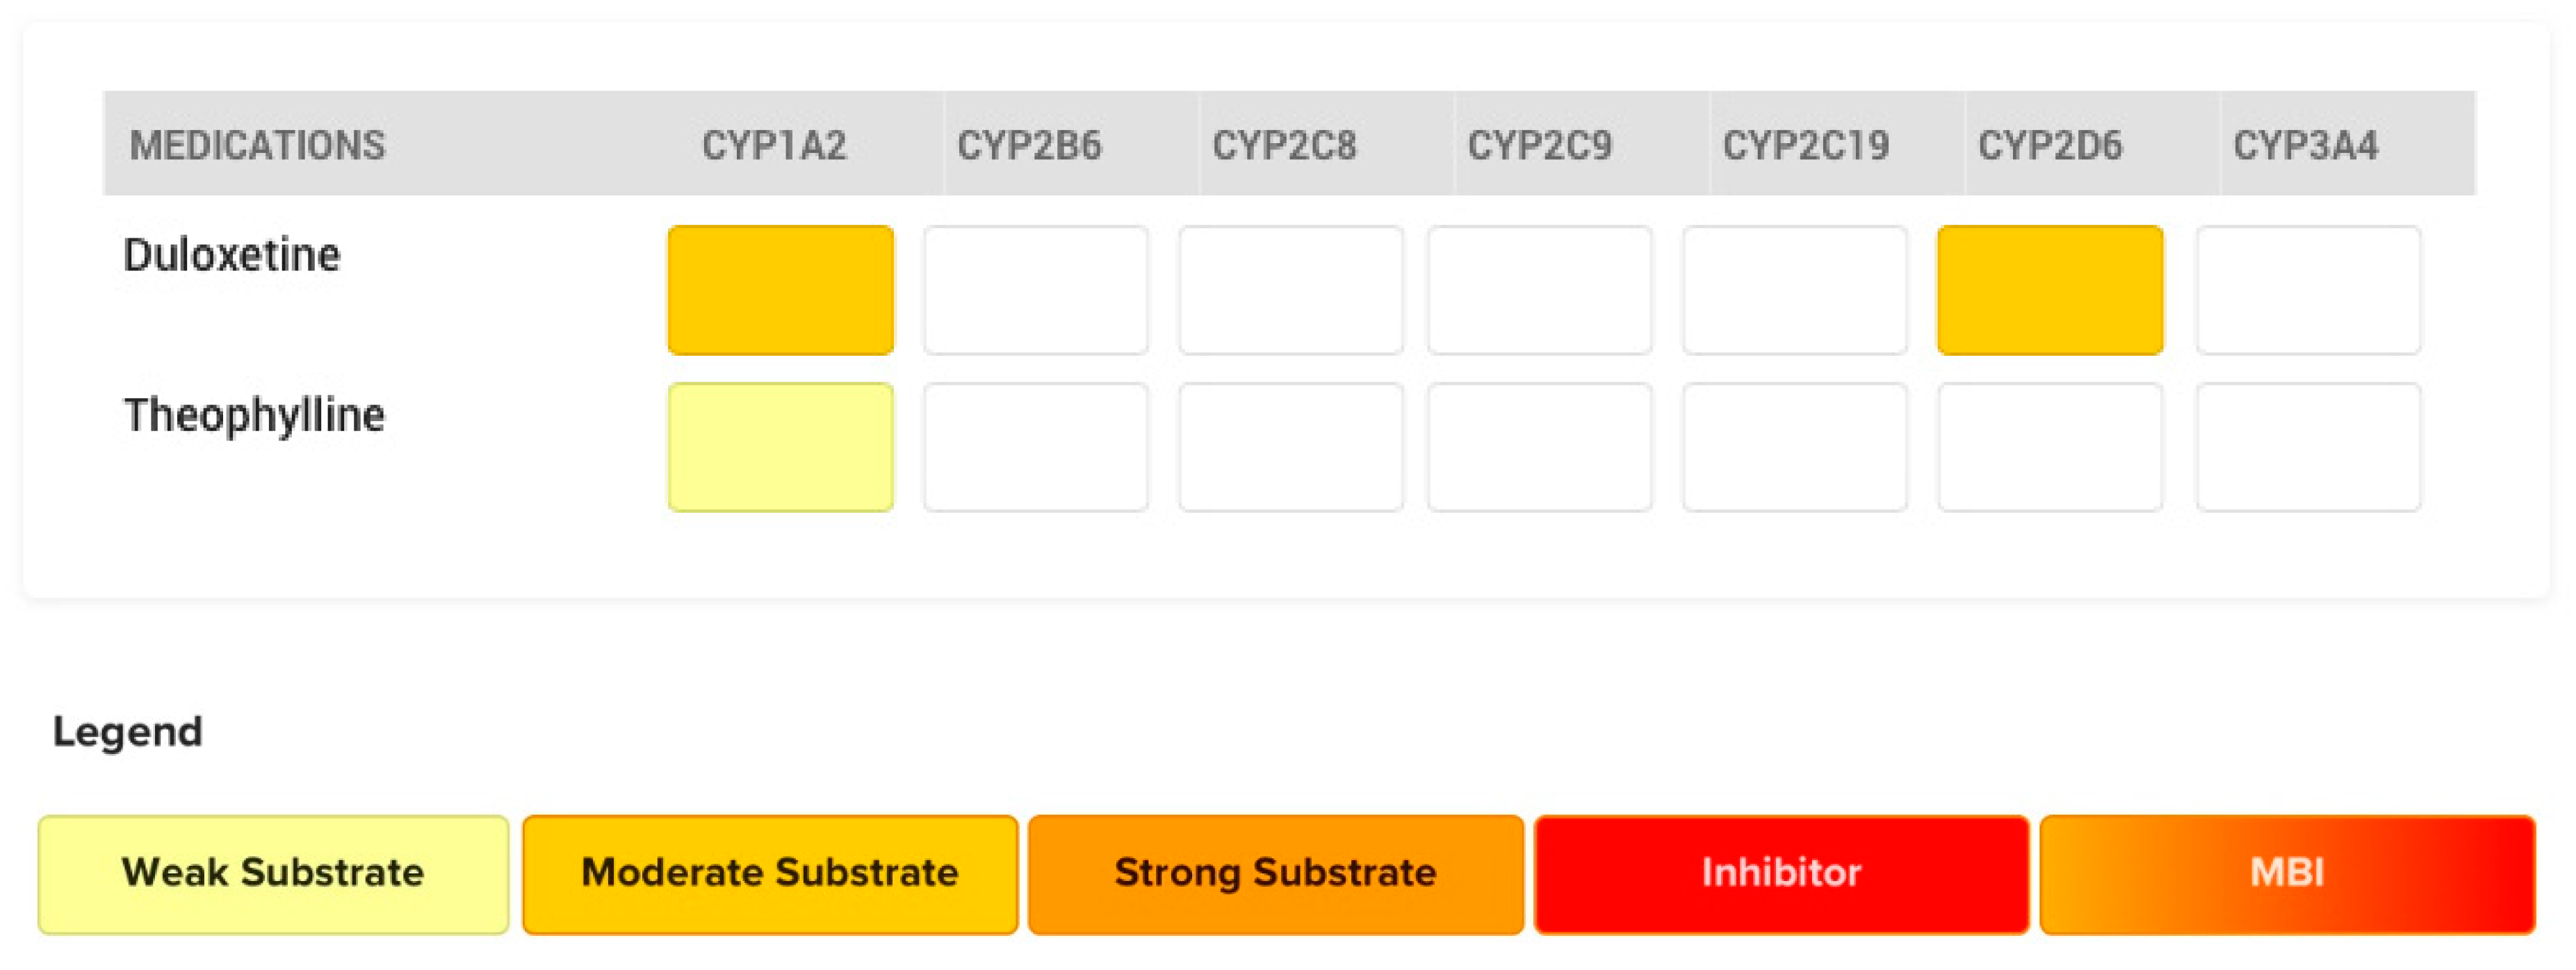The image size is (2576, 970).
Task: Click the Duloxetine medication name
Action: [x=231, y=255]
